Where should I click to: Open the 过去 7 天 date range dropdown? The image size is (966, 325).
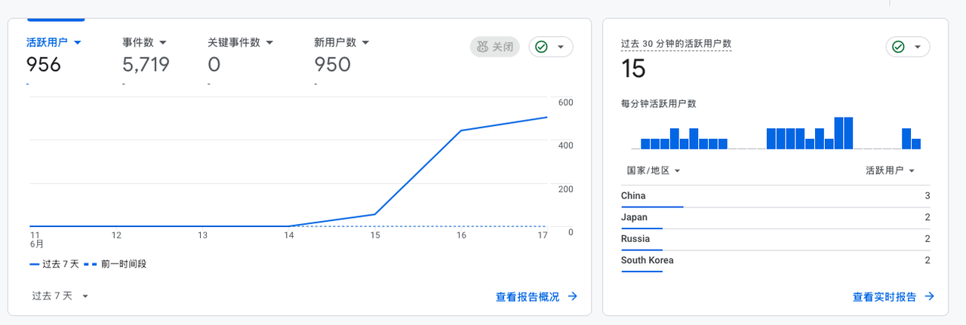point(60,296)
